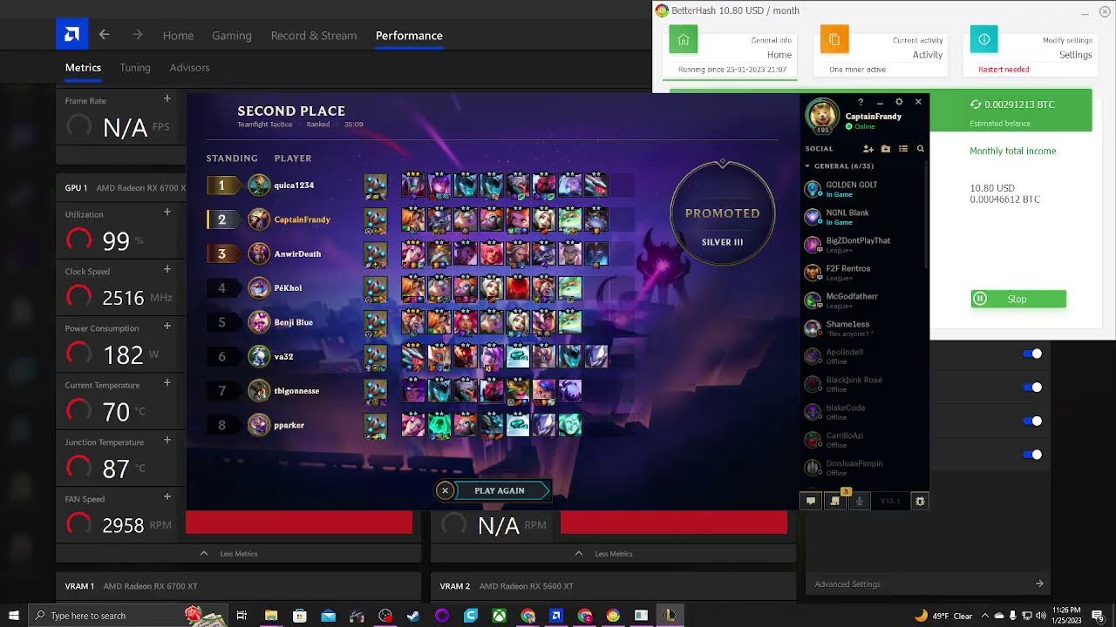Click the refresh icon beside 0.00291213 BTC
Screen dimensions: 1116x627
pyautogui.click(x=976, y=104)
